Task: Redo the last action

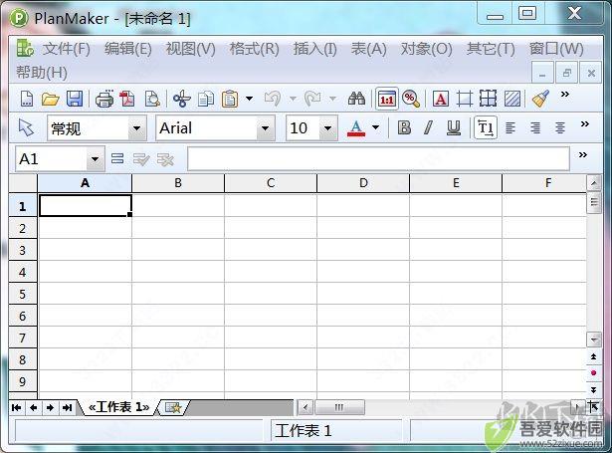Action: point(312,99)
